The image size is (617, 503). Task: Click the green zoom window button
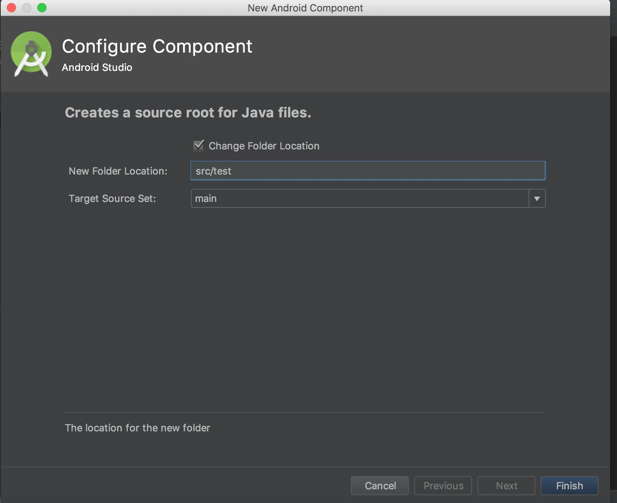(x=42, y=8)
